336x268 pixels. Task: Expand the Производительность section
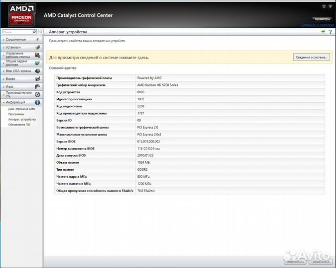(x=21, y=94)
